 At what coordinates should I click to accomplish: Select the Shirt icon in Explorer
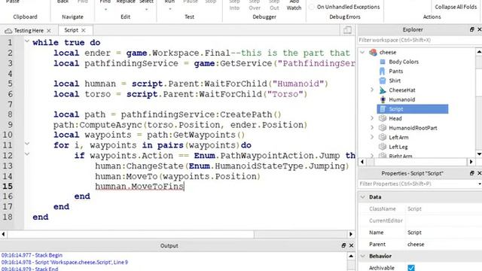(383, 81)
